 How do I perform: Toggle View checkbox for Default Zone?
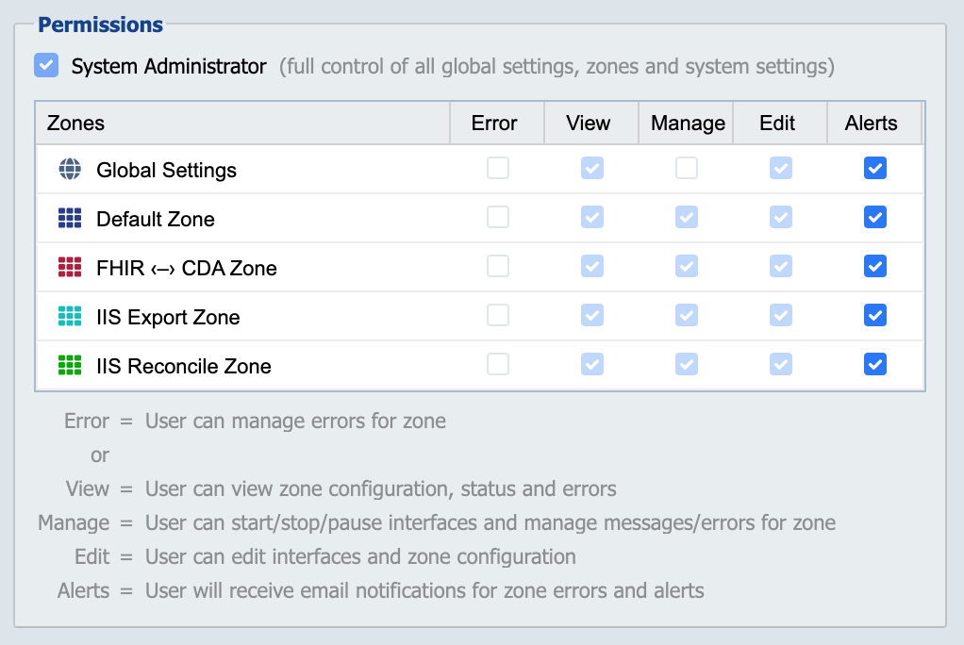point(592,217)
